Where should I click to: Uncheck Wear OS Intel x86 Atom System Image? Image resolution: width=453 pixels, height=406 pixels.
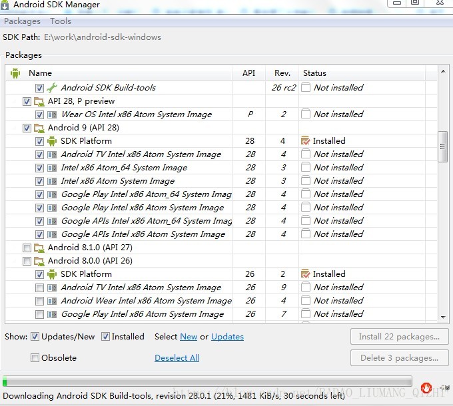(39, 114)
